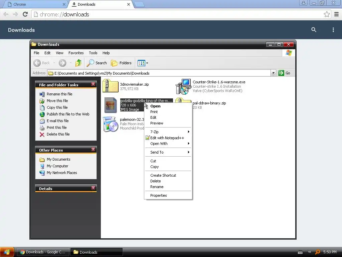Switch to the Chrome tab
342x257 pixels.
(x=35, y=4)
